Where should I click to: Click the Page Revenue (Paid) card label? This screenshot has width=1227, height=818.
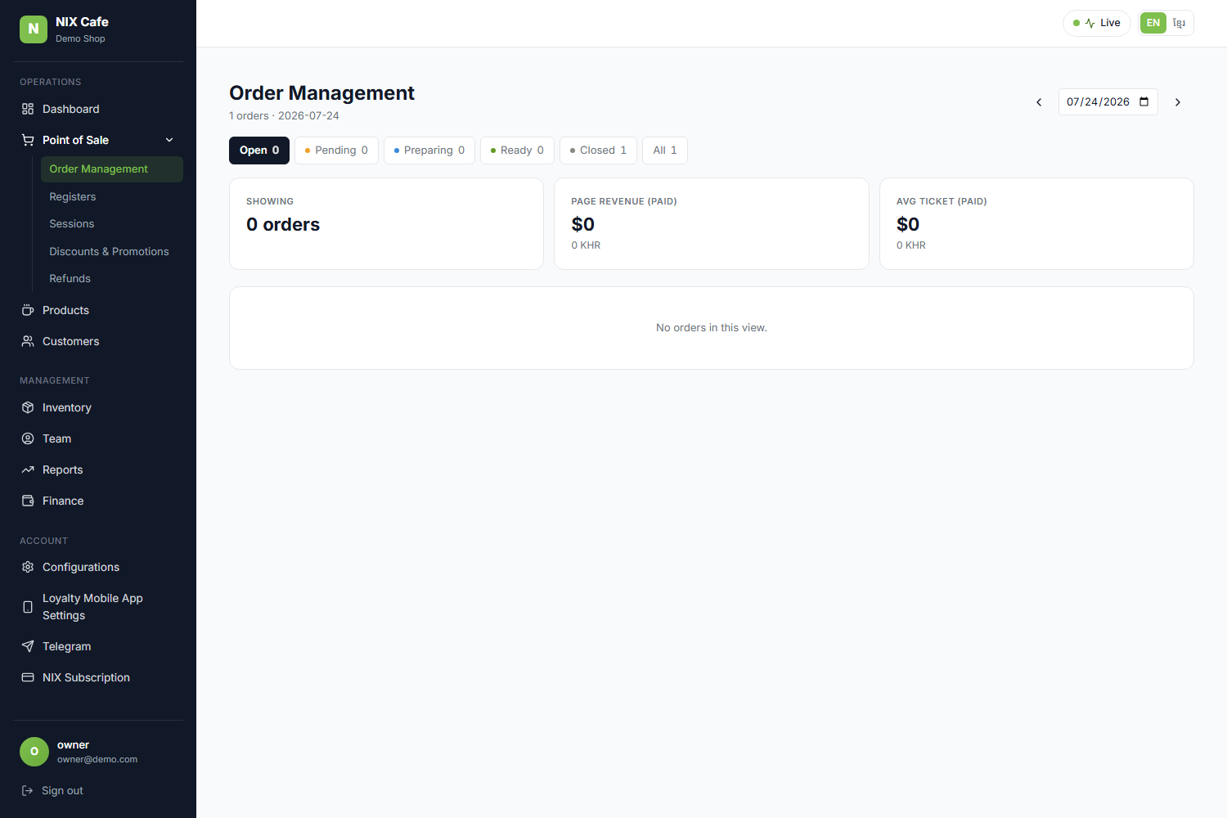point(624,201)
